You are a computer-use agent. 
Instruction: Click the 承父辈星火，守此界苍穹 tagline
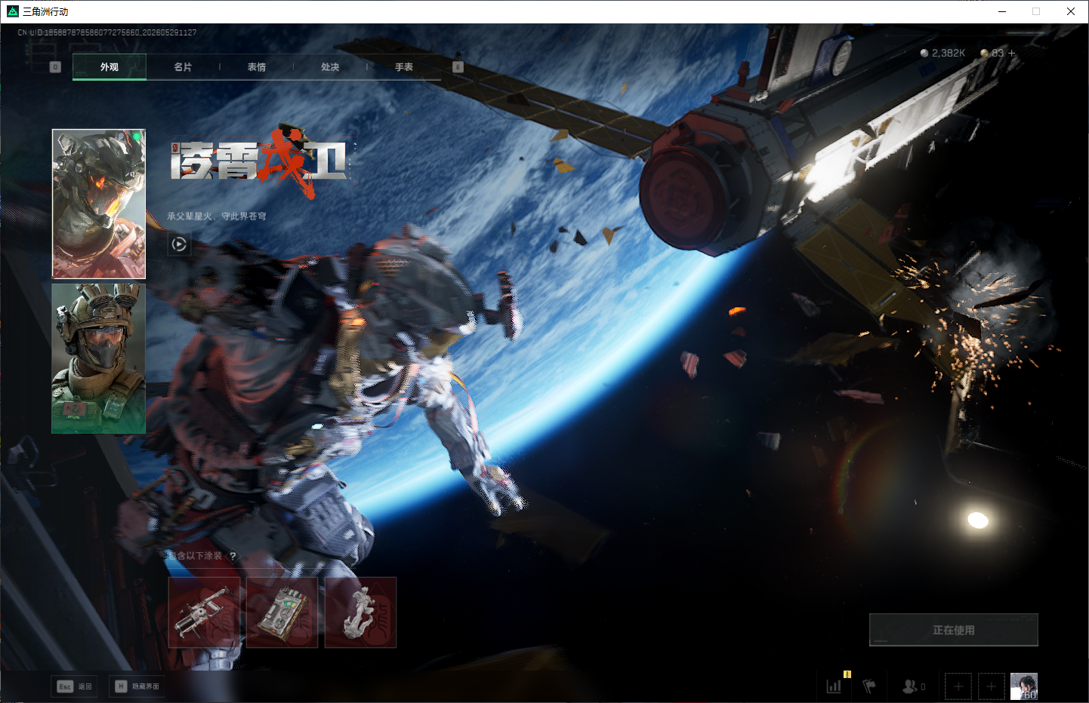[217, 216]
